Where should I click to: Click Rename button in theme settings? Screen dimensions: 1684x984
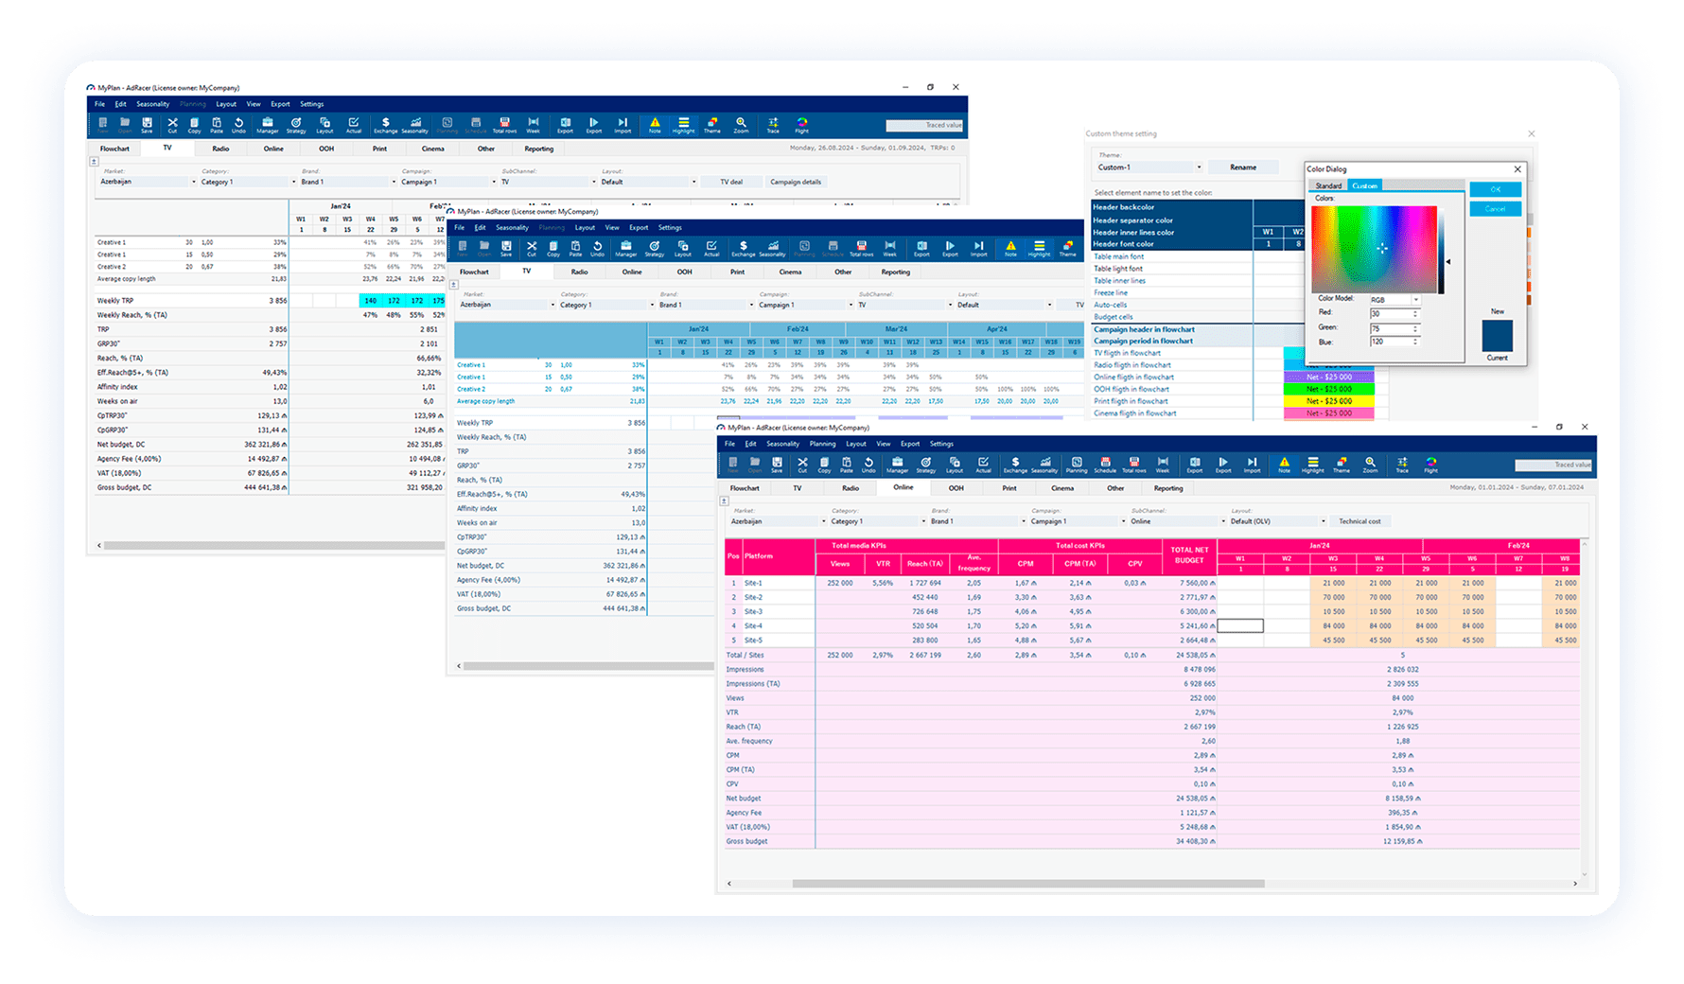(x=1243, y=167)
